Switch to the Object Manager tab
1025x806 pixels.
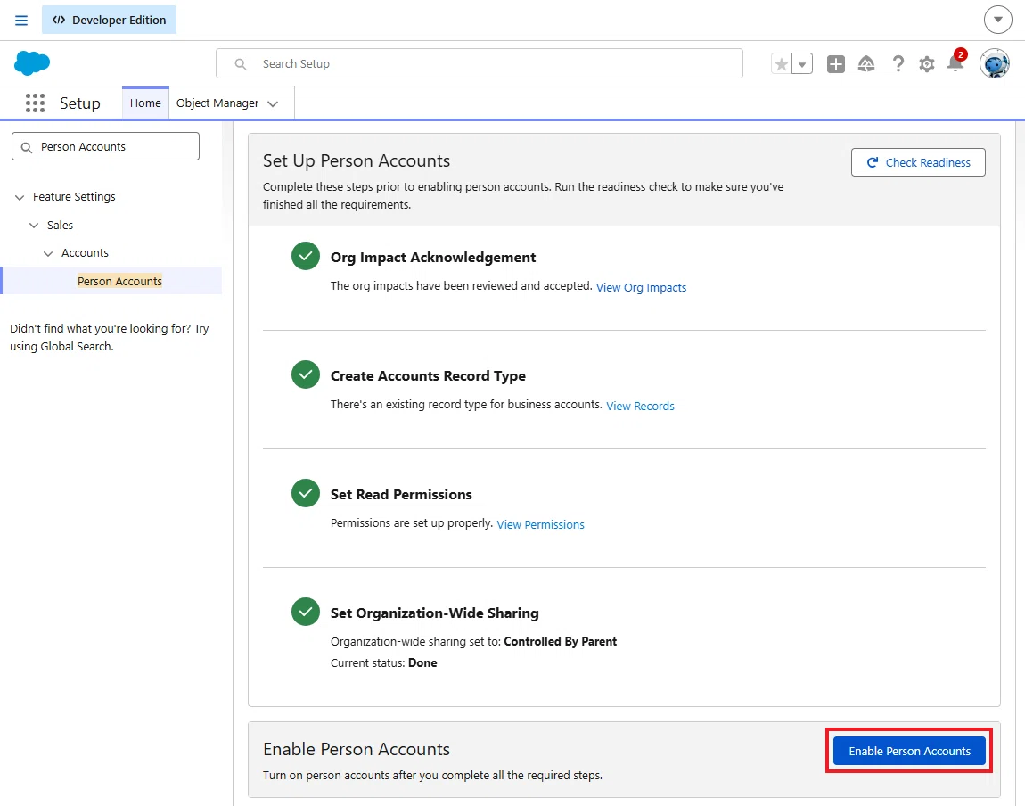pyautogui.click(x=217, y=103)
